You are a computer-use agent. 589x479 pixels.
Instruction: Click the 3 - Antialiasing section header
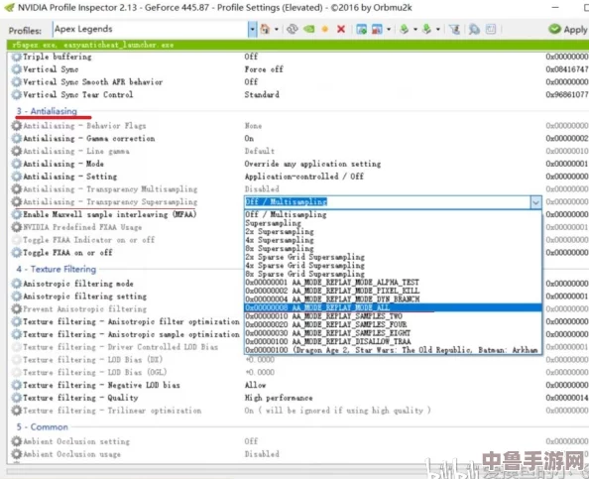[47, 111]
